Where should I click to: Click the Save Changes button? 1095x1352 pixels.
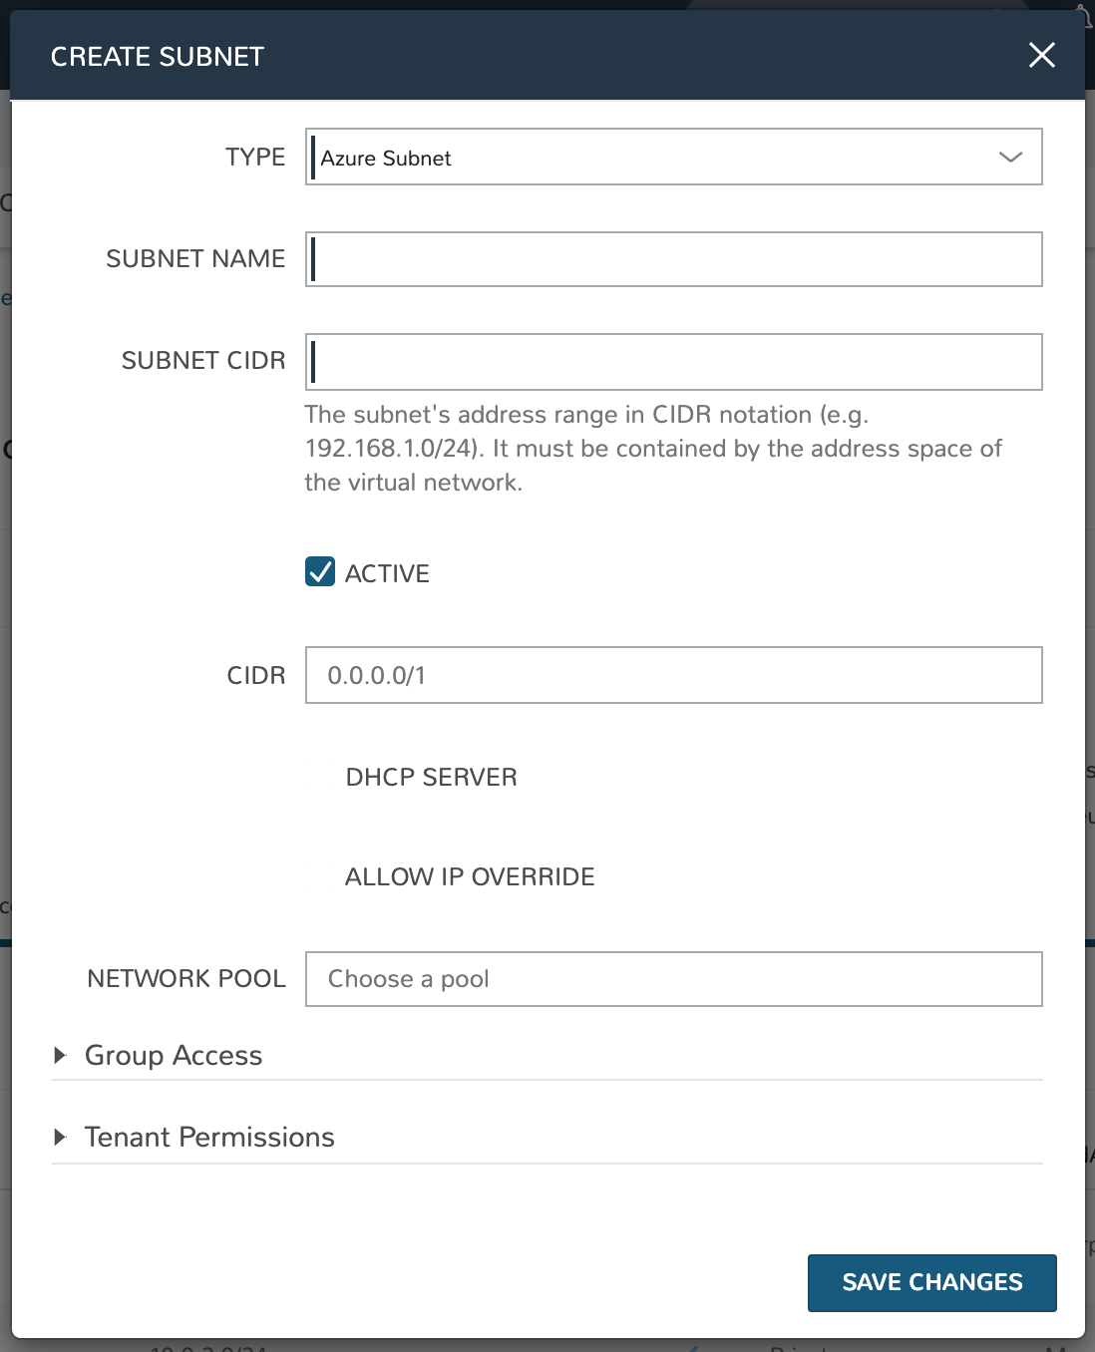point(931,1282)
